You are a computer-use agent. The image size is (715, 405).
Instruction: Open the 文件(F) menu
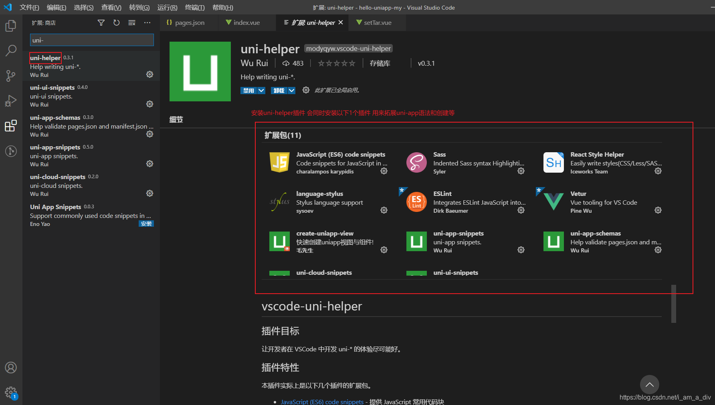[x=29, y=8]
